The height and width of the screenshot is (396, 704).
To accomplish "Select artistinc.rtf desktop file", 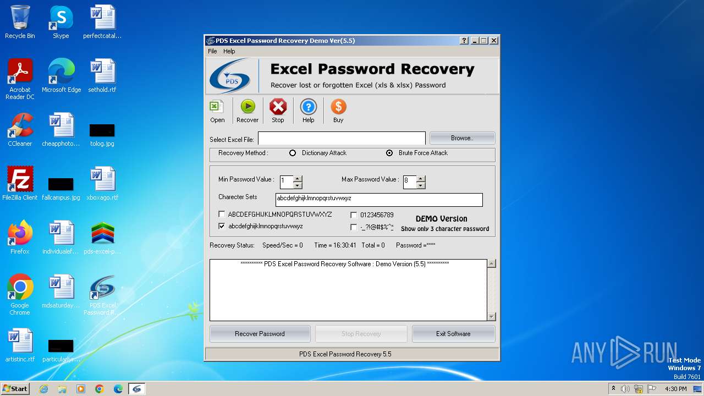I will coord(20,345).
